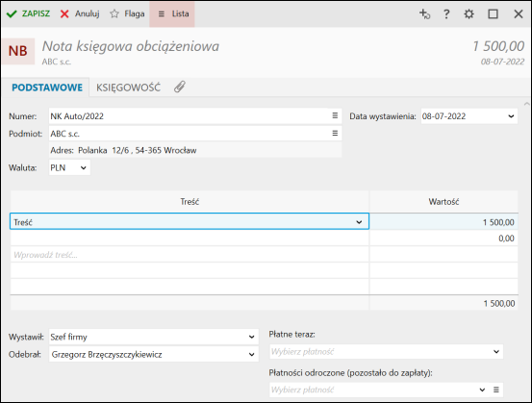
Task: Open help question mark icon
Action: (x=446, y=13)
